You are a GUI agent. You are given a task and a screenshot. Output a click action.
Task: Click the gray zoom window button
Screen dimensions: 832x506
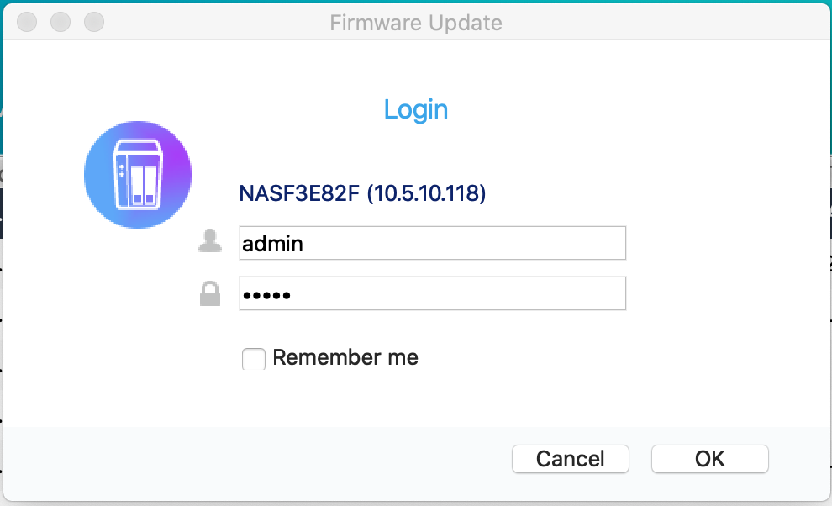pyautogui.click(x=94, y=23)
